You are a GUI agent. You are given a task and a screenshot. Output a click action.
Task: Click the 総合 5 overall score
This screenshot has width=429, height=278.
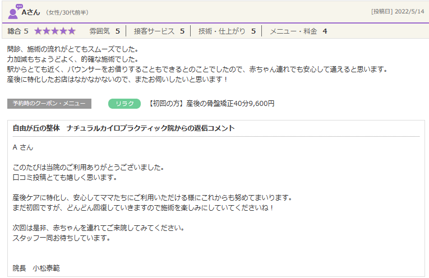18,31
